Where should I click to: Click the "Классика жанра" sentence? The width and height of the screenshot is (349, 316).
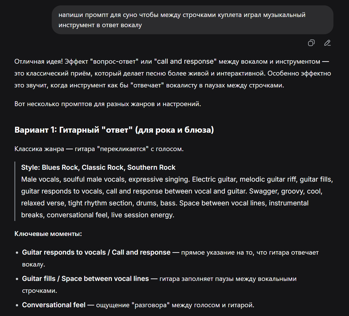[x=99, y=149]
